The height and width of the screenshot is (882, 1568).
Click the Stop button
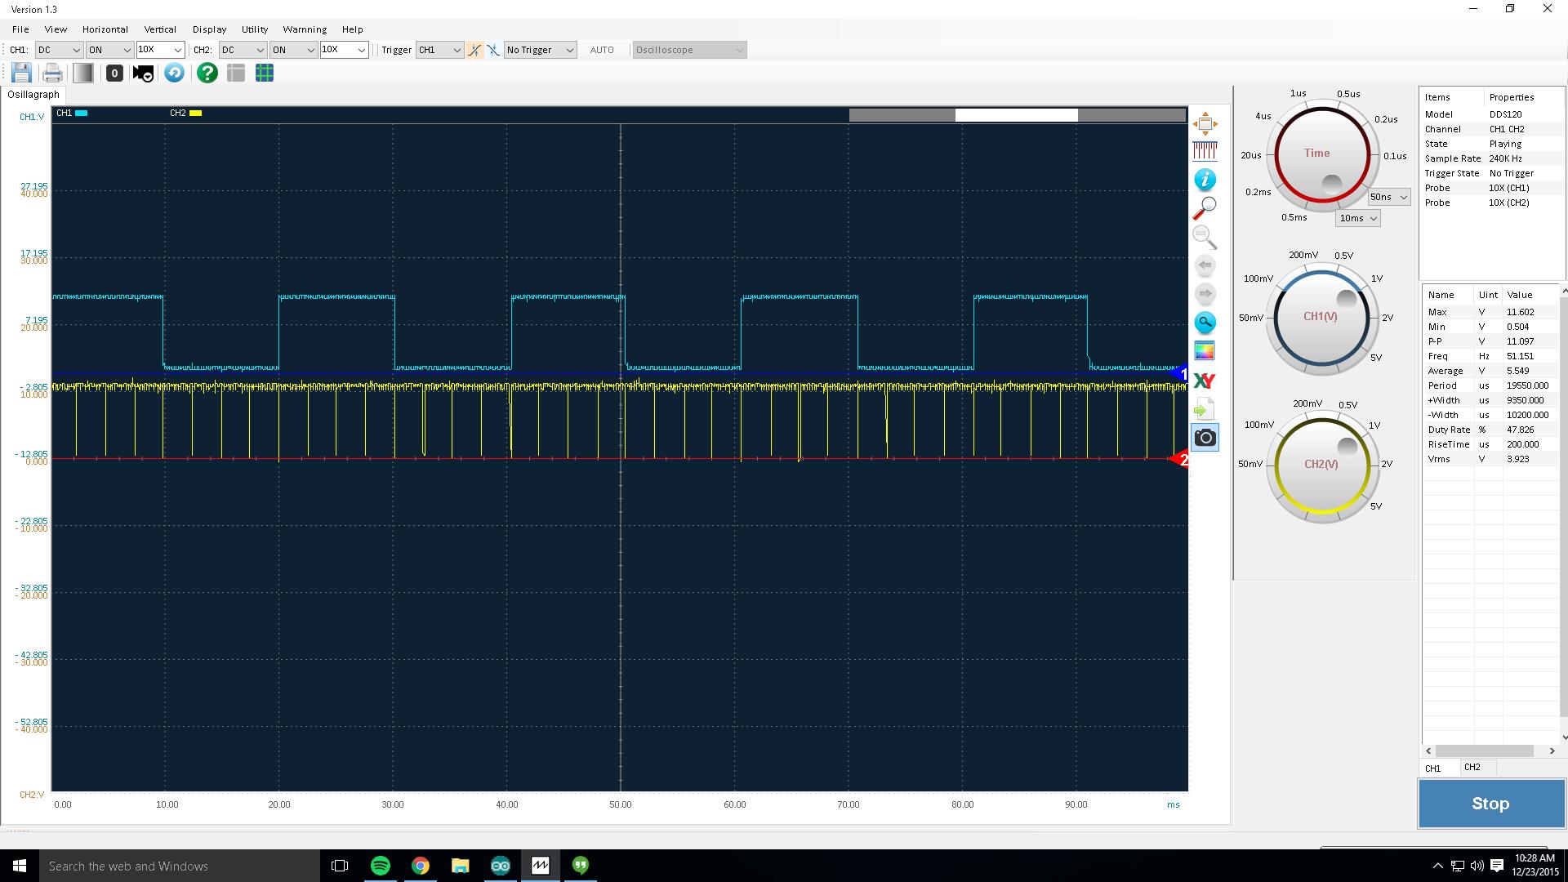coord(1491,804)
